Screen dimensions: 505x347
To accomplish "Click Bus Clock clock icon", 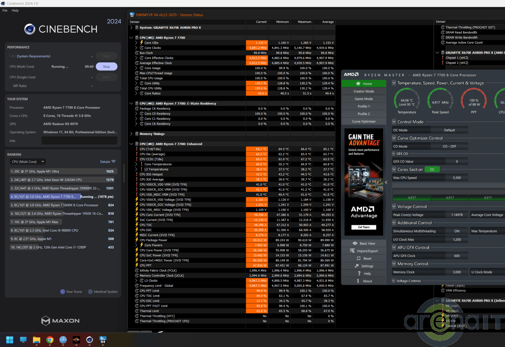I will (137, 53).
